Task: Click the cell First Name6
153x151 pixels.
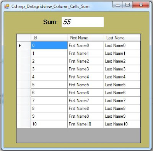Action: click(86, 93)
